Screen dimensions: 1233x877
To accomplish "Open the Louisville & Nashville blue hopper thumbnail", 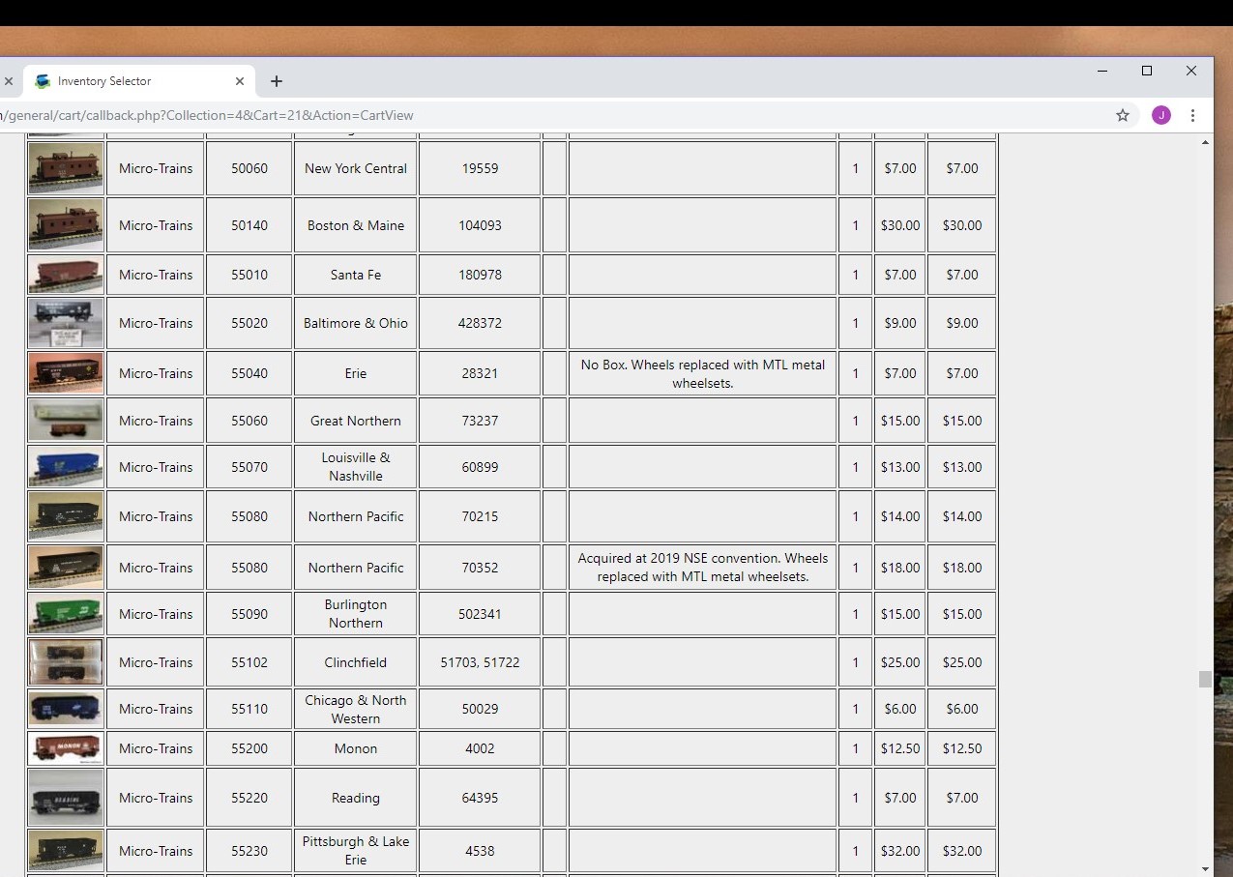I will click(66, 467).
